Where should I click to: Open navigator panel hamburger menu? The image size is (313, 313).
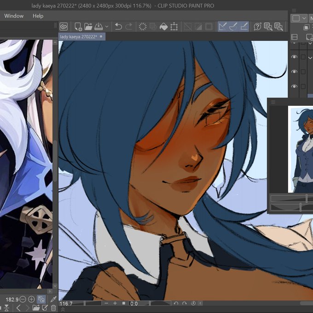[x=273, y=102]
